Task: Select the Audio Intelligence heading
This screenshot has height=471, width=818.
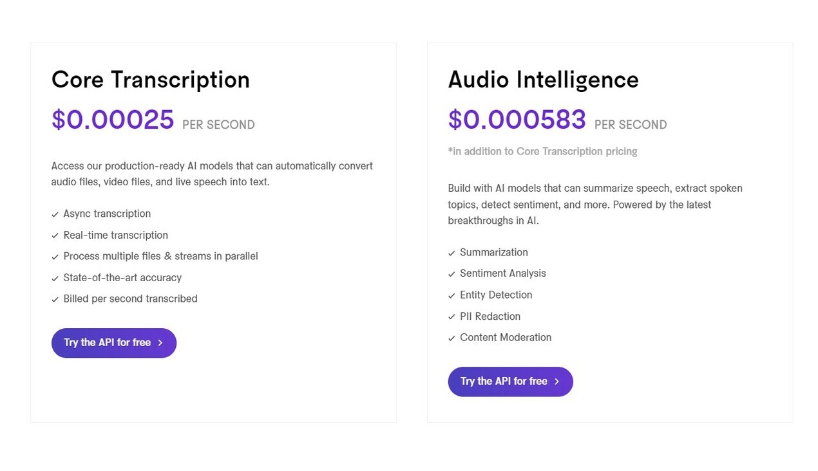Action: click(x=544, y=80)
